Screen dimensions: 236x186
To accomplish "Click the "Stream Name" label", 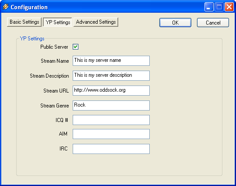I will tap(55, 61).
